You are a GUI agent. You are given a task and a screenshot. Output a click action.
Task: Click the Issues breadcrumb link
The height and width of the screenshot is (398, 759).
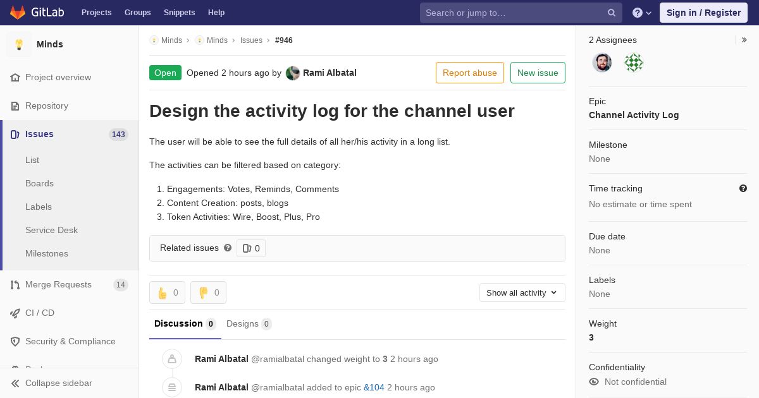point(251,40)
